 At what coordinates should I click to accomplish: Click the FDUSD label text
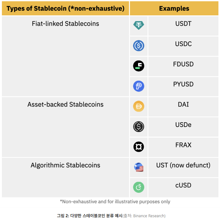183,64
